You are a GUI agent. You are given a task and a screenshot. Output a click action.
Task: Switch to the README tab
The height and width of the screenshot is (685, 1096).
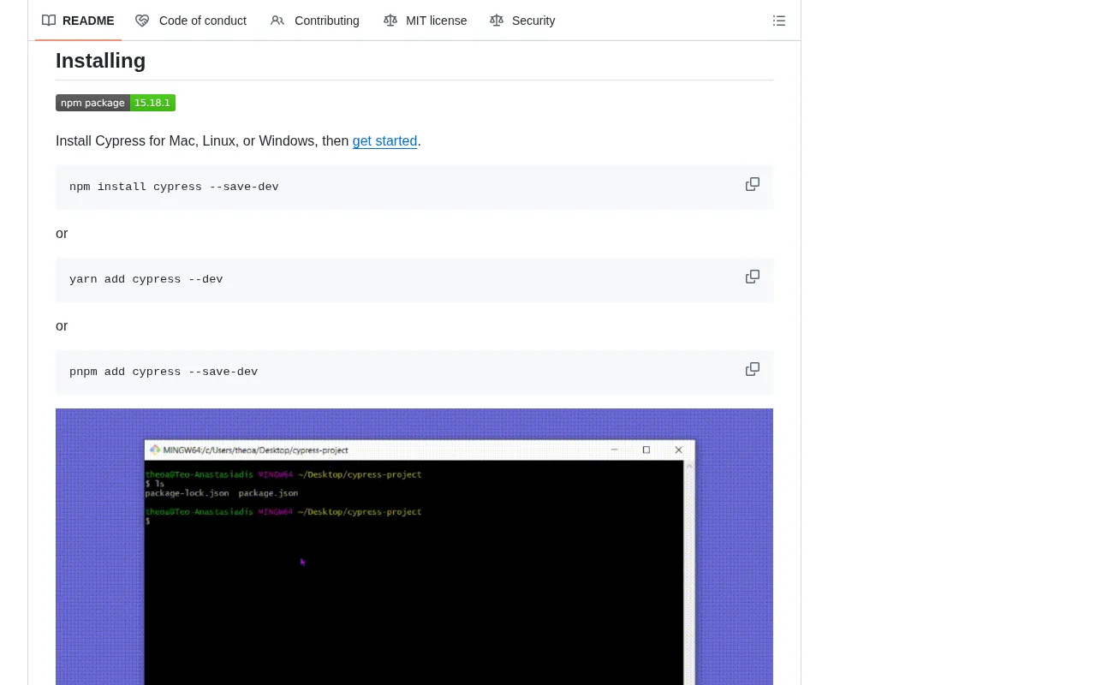point(78,21)
